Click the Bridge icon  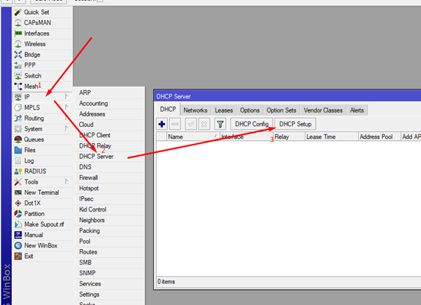pyautogui.click(x=18, y=54)
